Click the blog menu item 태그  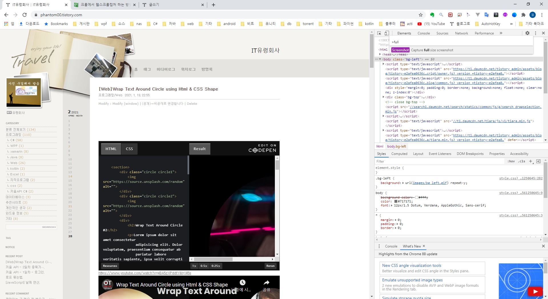point(147,69)
